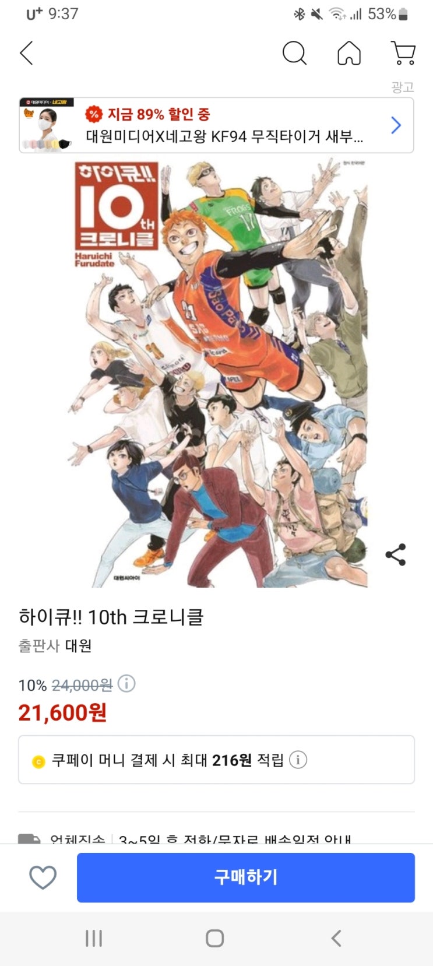Click the 쿠페이 머니 결제 reward box

coord(216,760)
